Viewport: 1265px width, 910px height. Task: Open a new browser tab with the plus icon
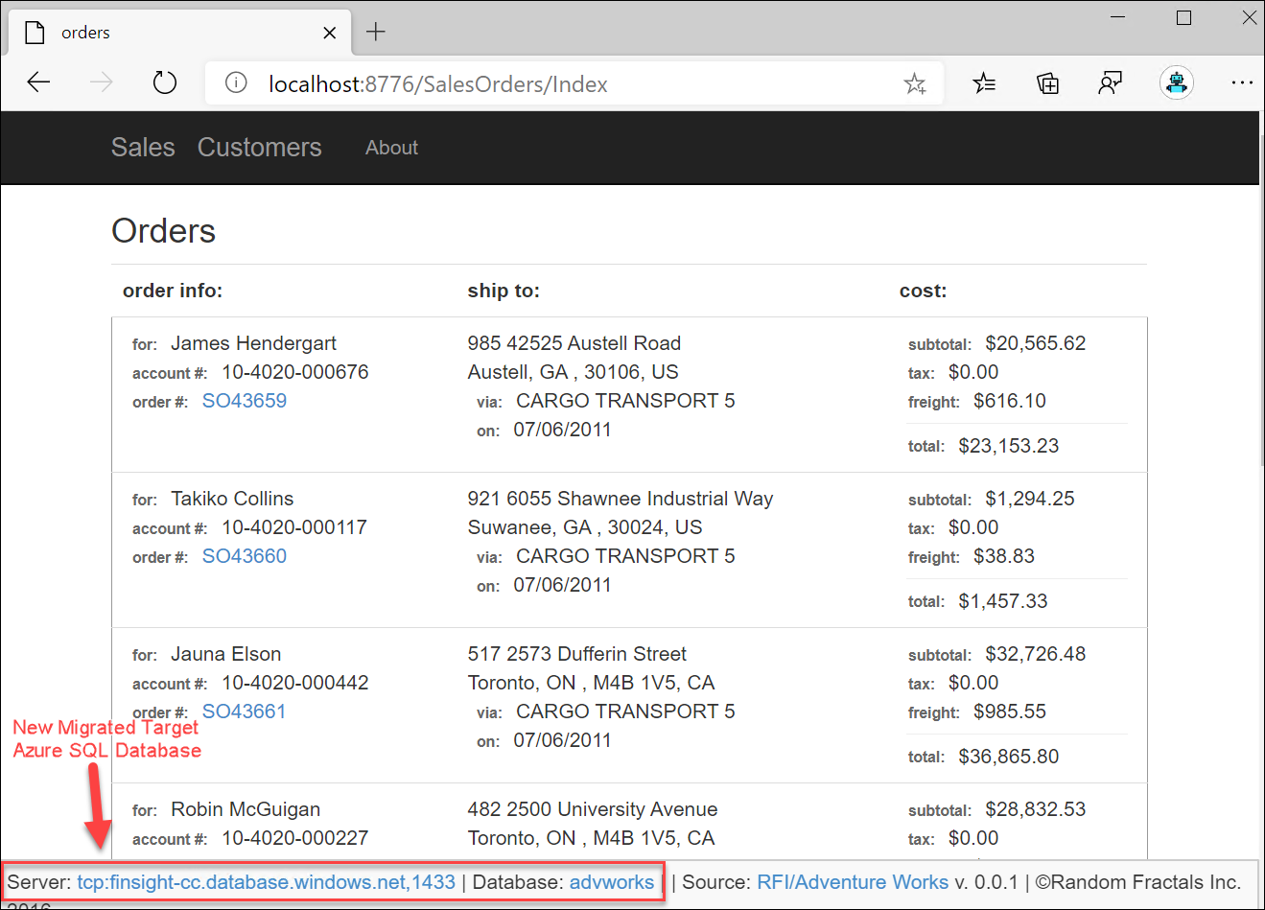[375, 32]
